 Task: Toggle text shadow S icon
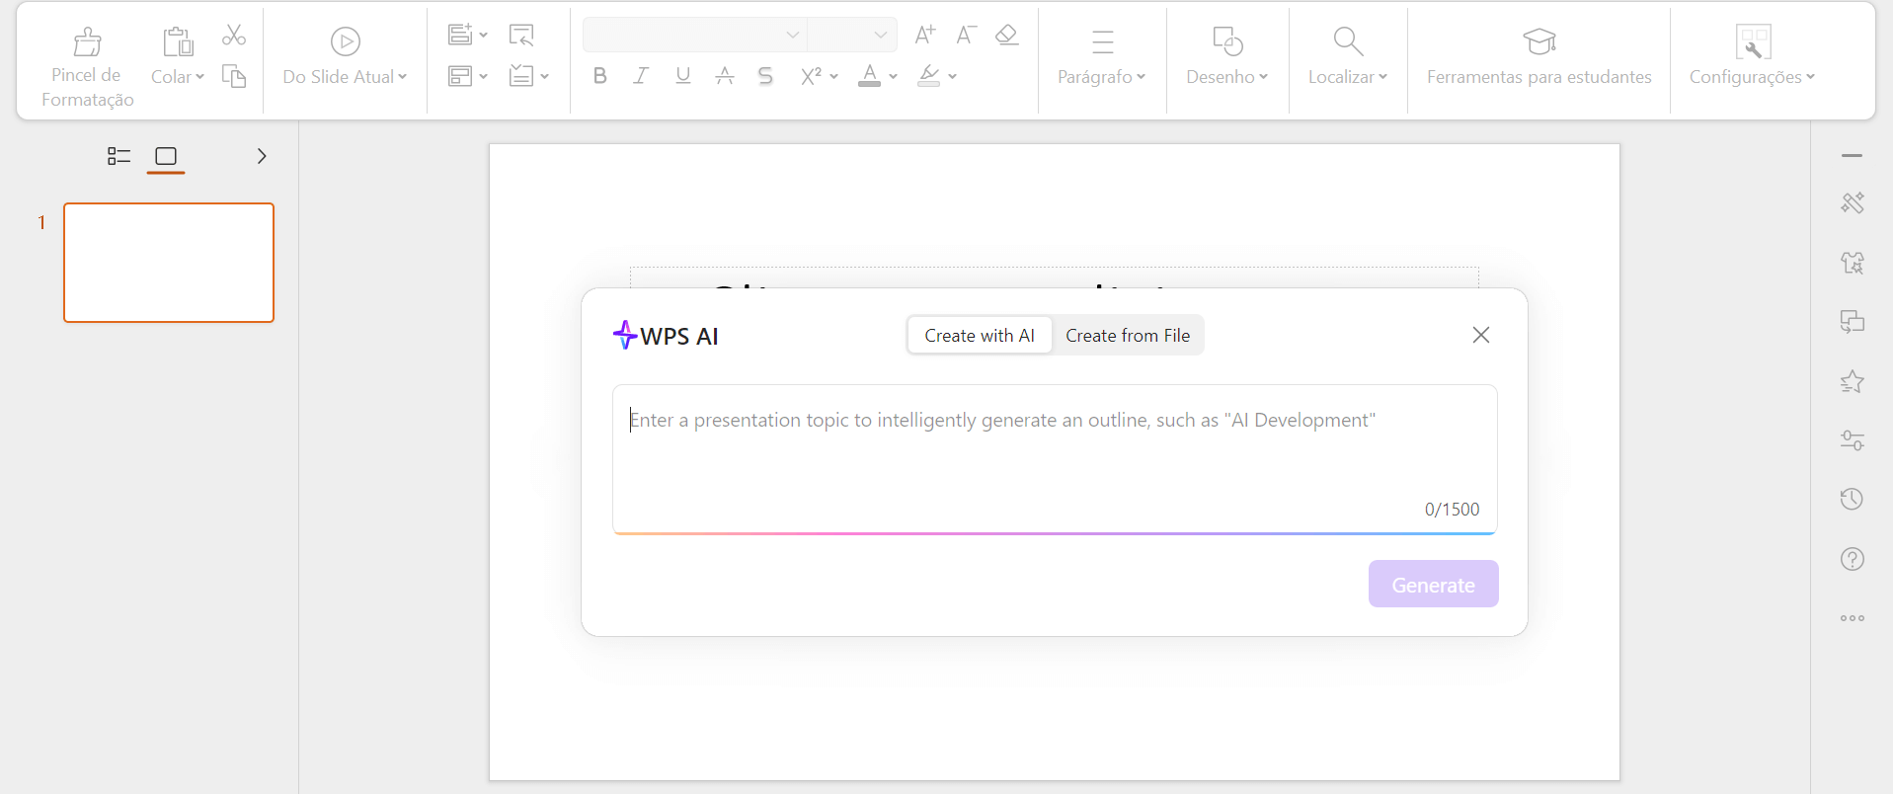765,75
